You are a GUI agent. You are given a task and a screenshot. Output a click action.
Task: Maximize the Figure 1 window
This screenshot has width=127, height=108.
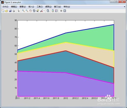coord(117,2)
